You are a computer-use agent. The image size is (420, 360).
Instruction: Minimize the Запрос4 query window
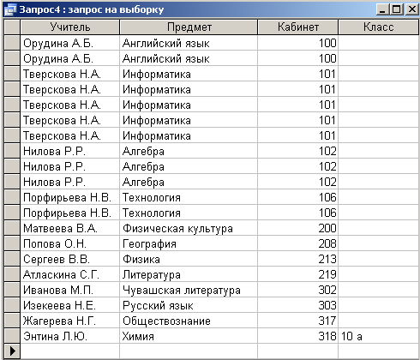[382, 9]
